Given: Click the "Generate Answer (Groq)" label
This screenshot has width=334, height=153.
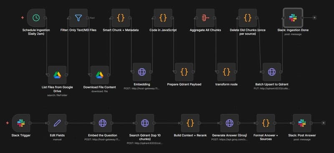Looking at the screenshot, I should [x=229, y=135].
